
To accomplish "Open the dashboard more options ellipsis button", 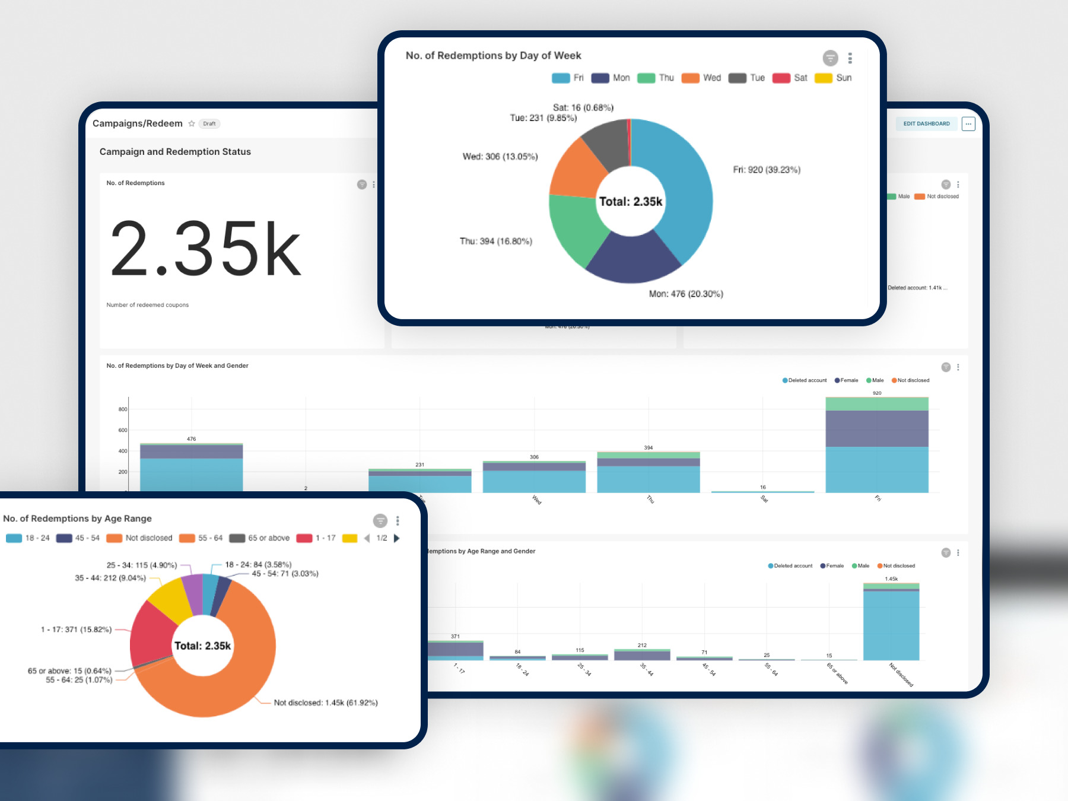I will pyautogui.click(x=968, y=124).
